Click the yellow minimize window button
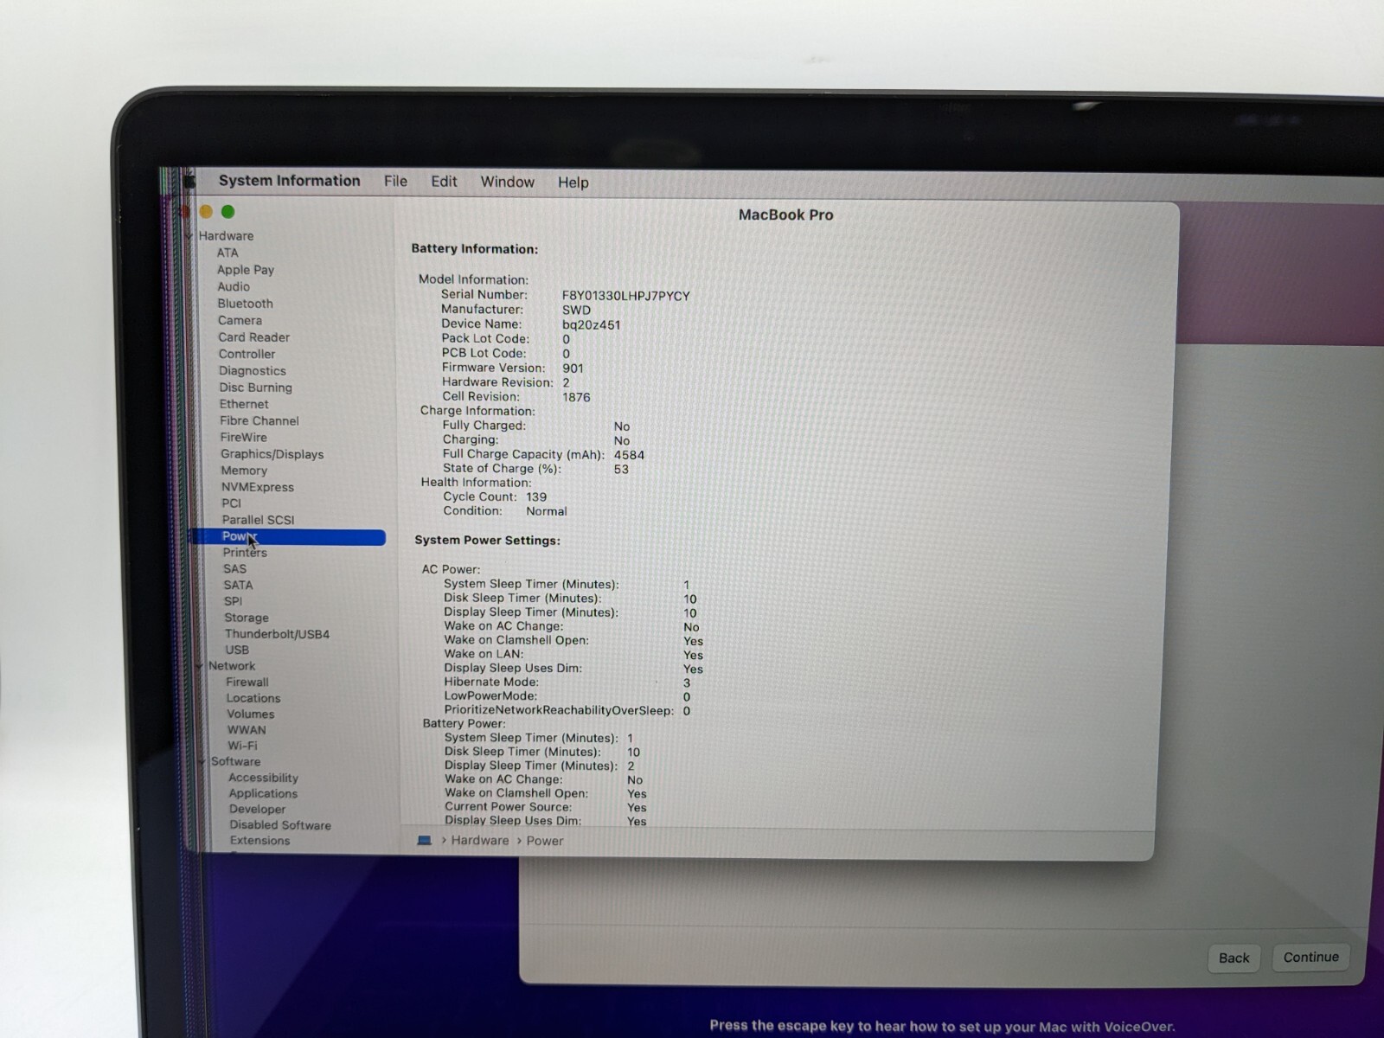The width and height of the screenshot is (1384, 1038). point(206,211)
